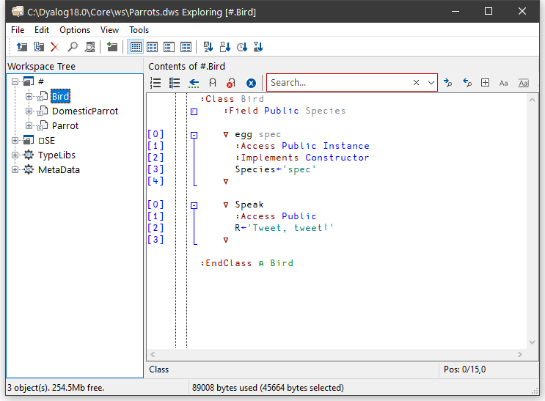
Task: Open the search history dropdown arrow
Action: (431, 83)
